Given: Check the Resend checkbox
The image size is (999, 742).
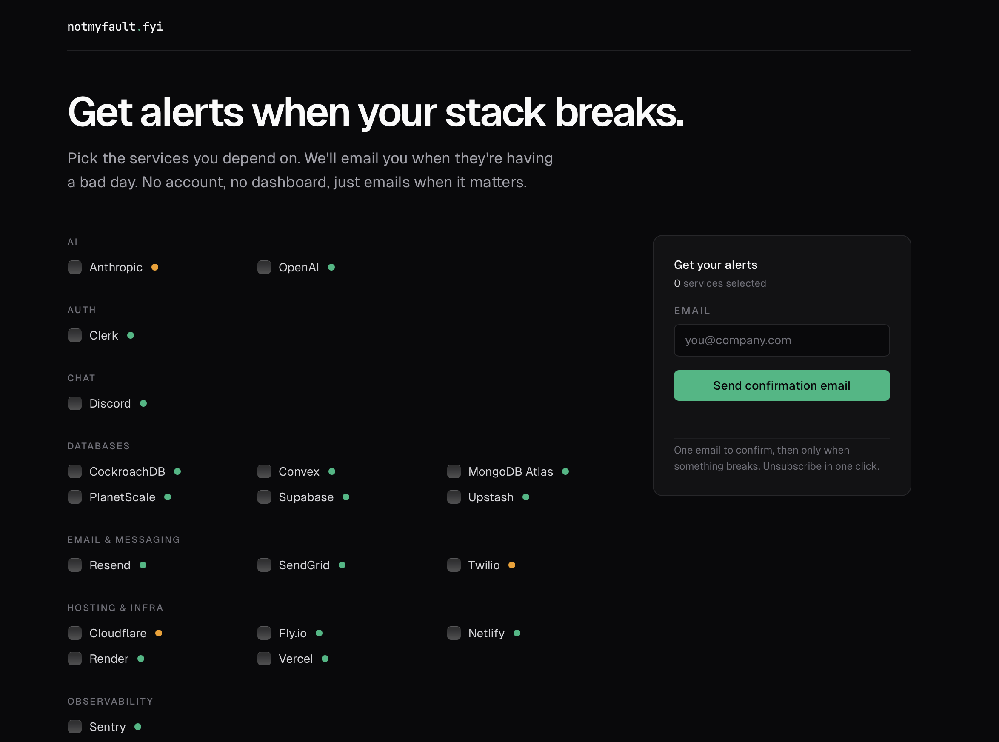Looking at the screenshot, I should click(x=74, y=565).
